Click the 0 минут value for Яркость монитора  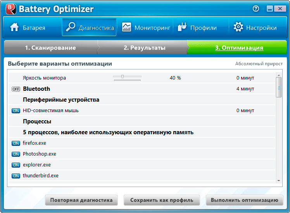(245, 78)
